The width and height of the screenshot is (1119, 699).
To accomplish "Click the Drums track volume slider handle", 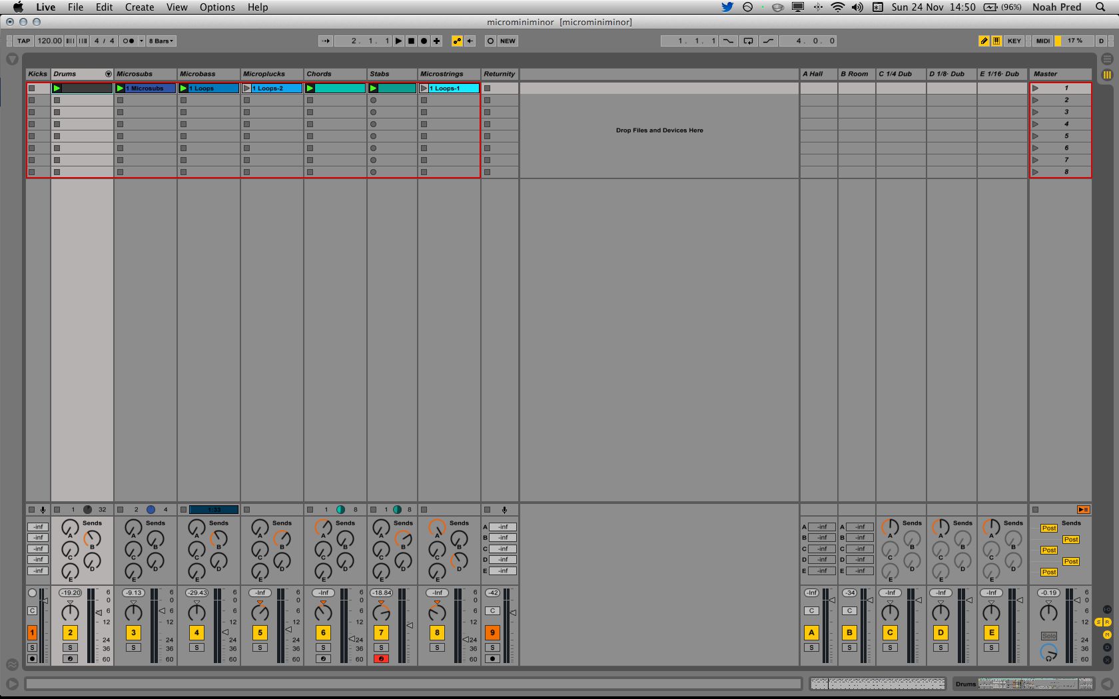I will click(99, 612).
